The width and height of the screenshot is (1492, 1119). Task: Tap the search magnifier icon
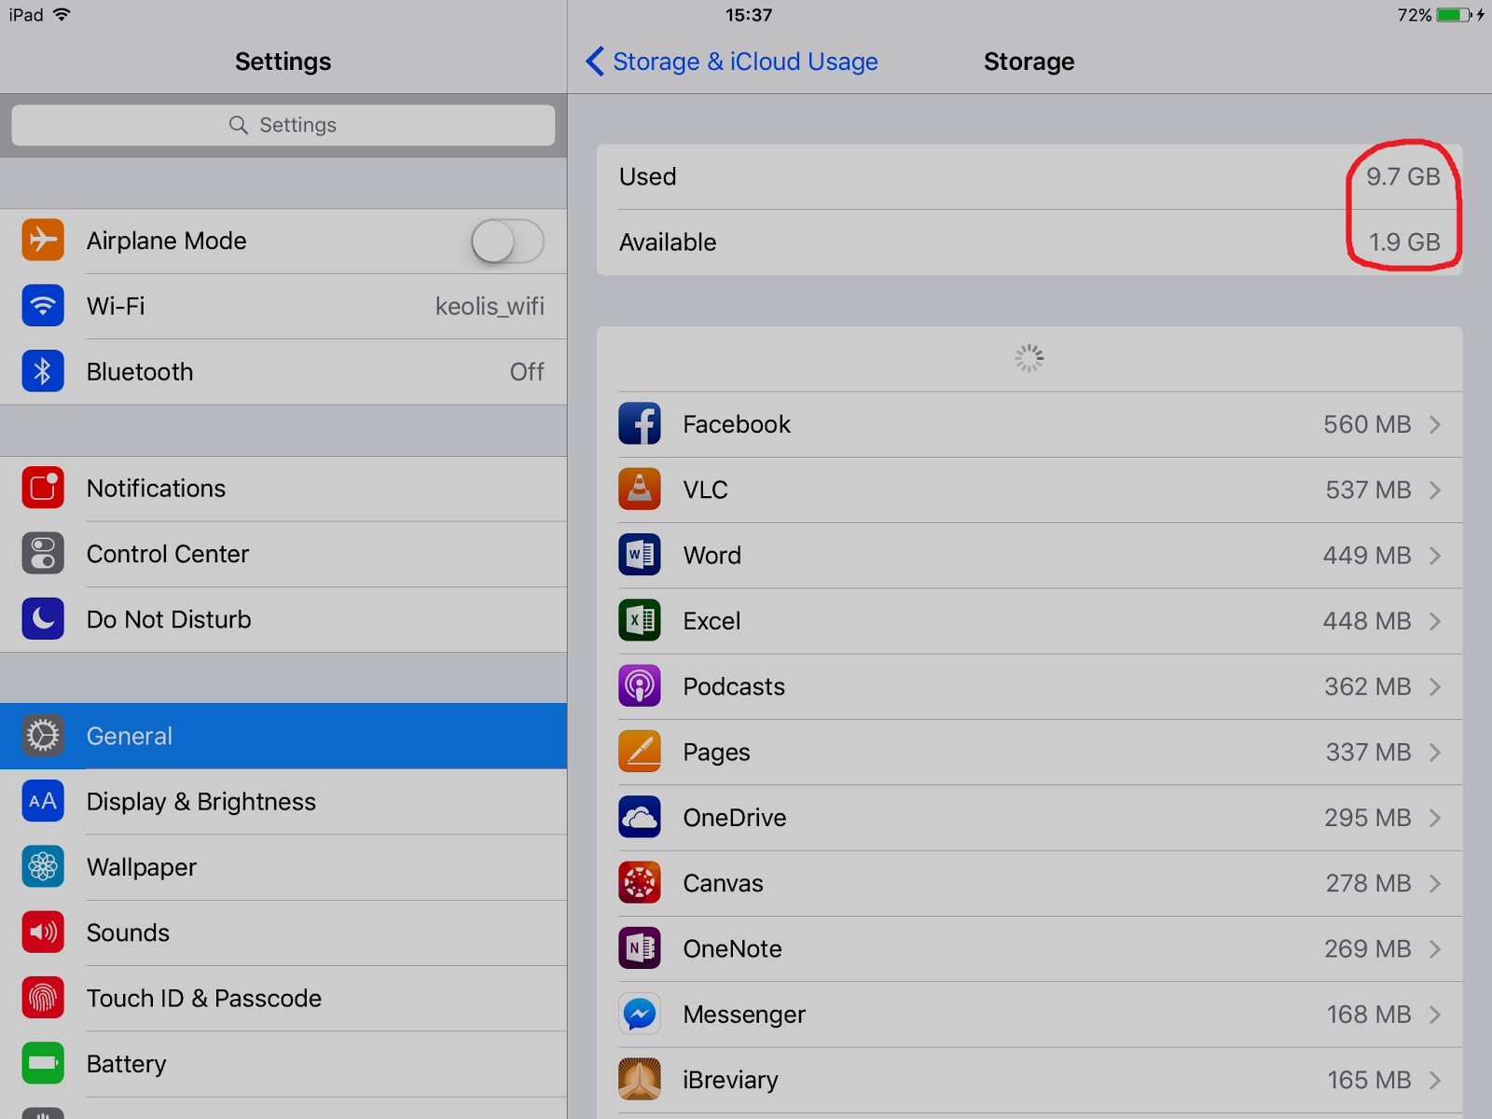tap(239, 125)
